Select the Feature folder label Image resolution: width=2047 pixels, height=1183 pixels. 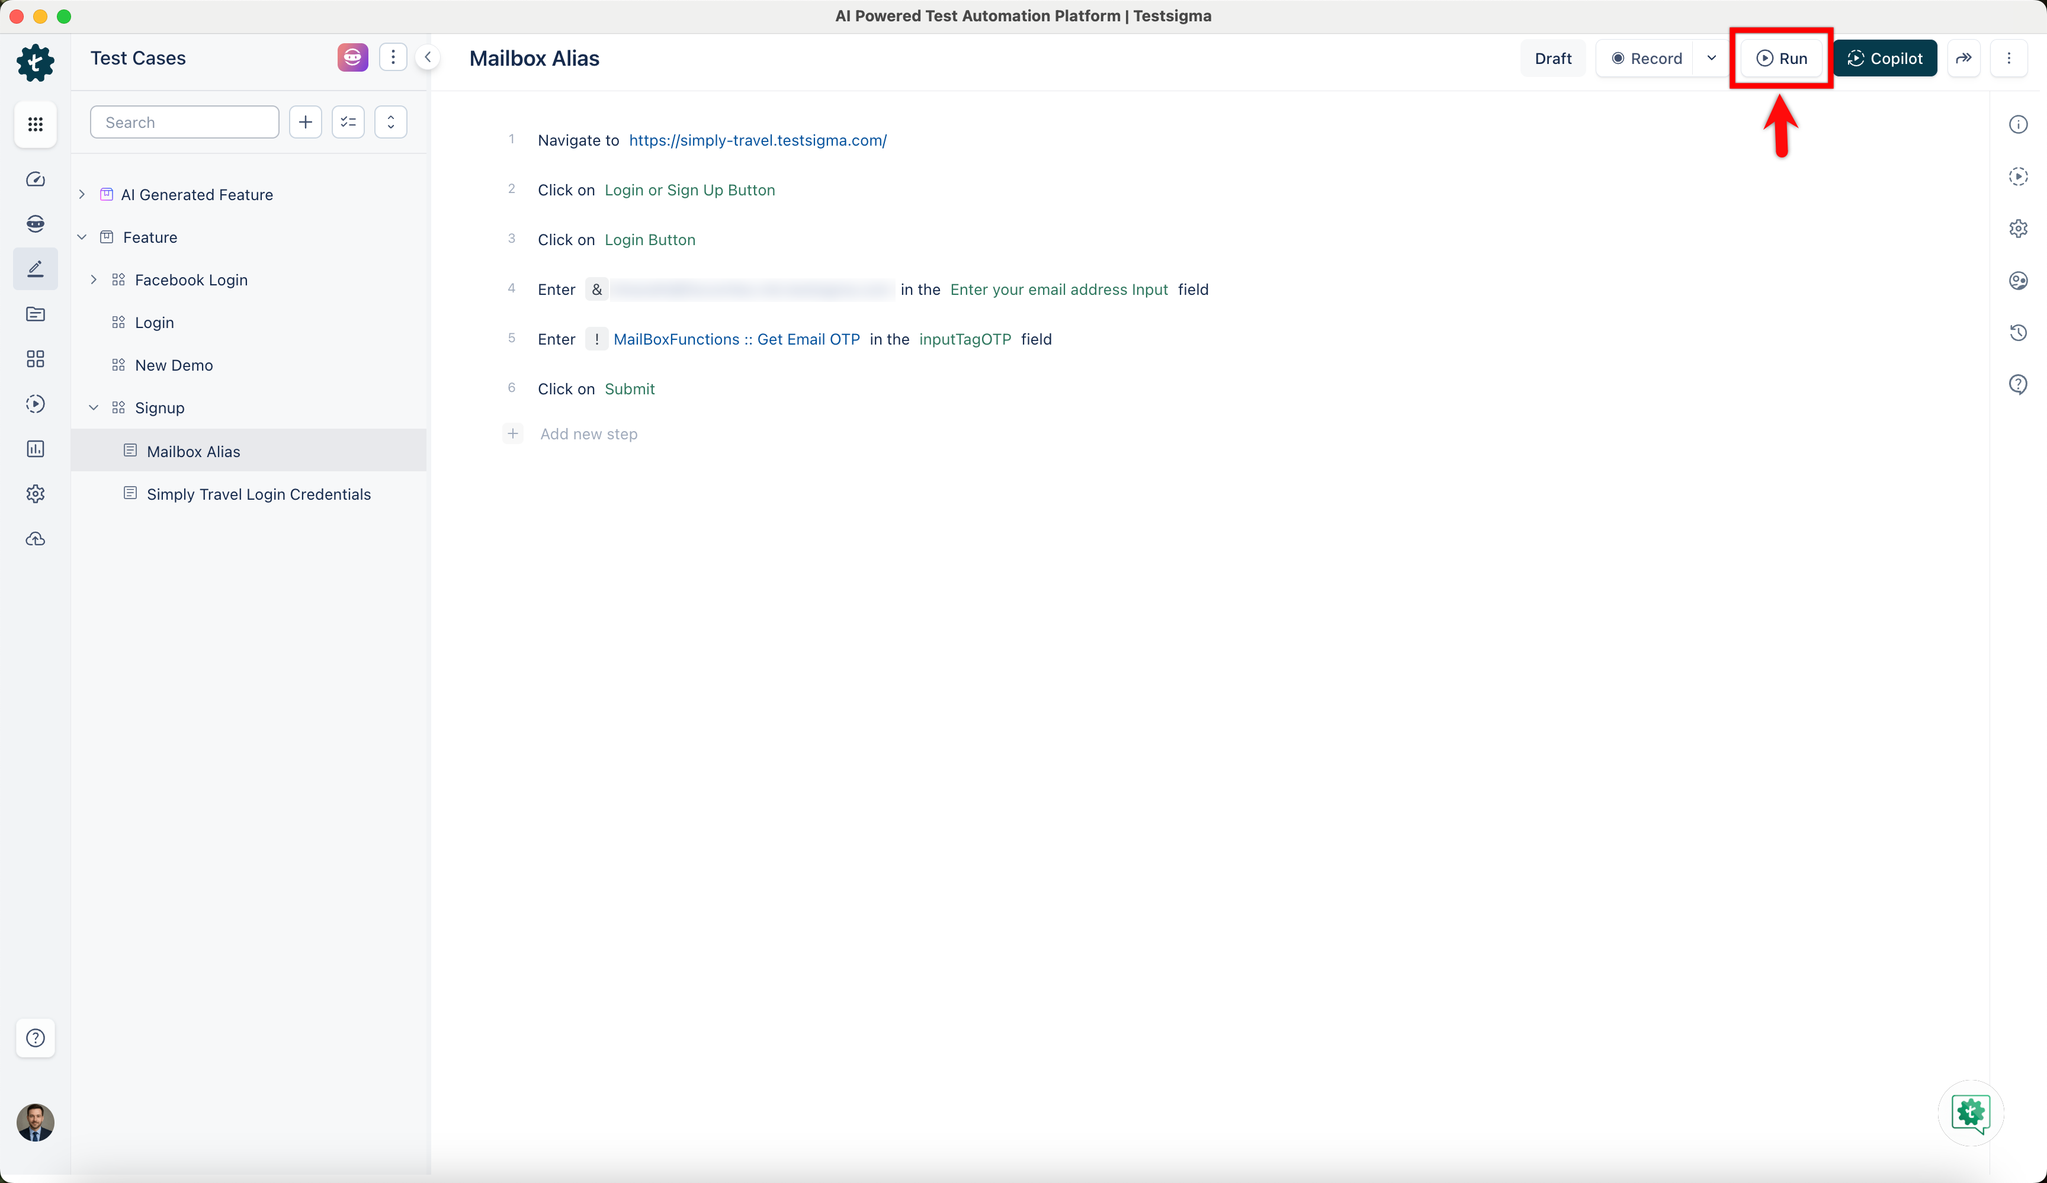[149, 237]
